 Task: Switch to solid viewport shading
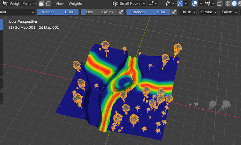point(234,3)
